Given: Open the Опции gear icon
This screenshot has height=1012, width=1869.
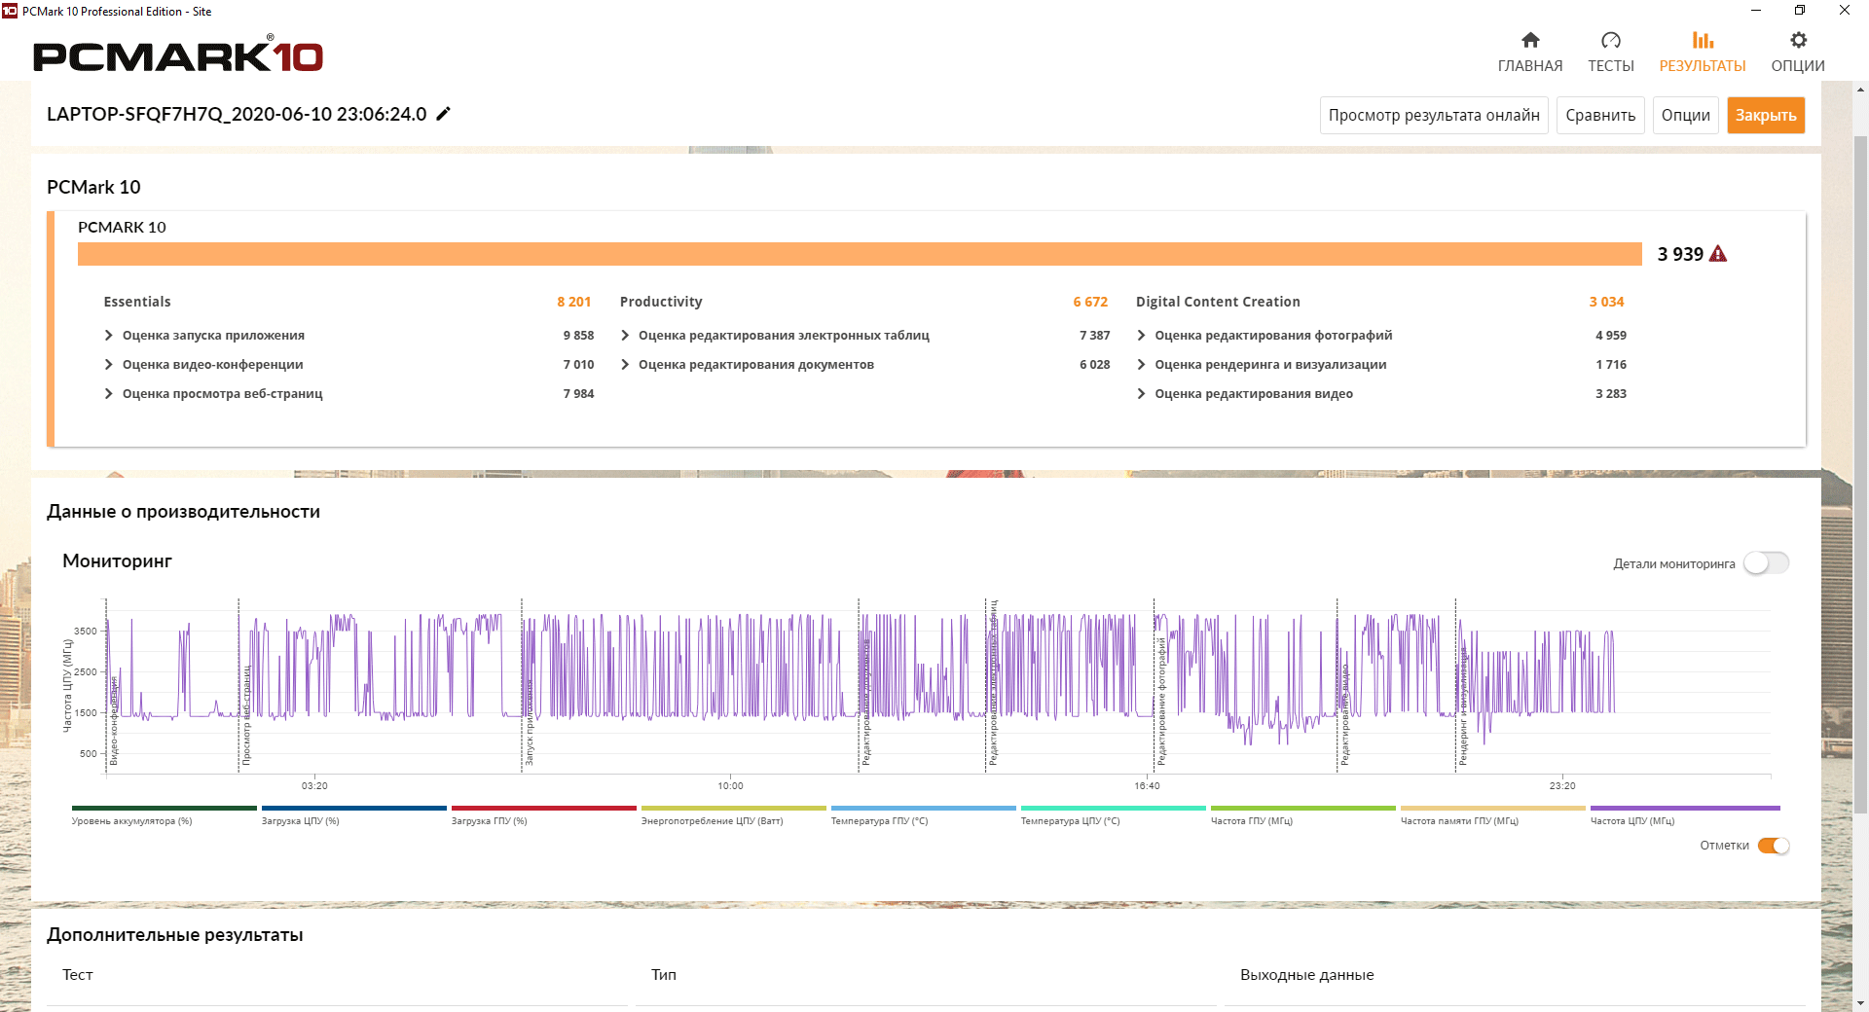Looking at the screenshot, I should [x=1798, y=40].
